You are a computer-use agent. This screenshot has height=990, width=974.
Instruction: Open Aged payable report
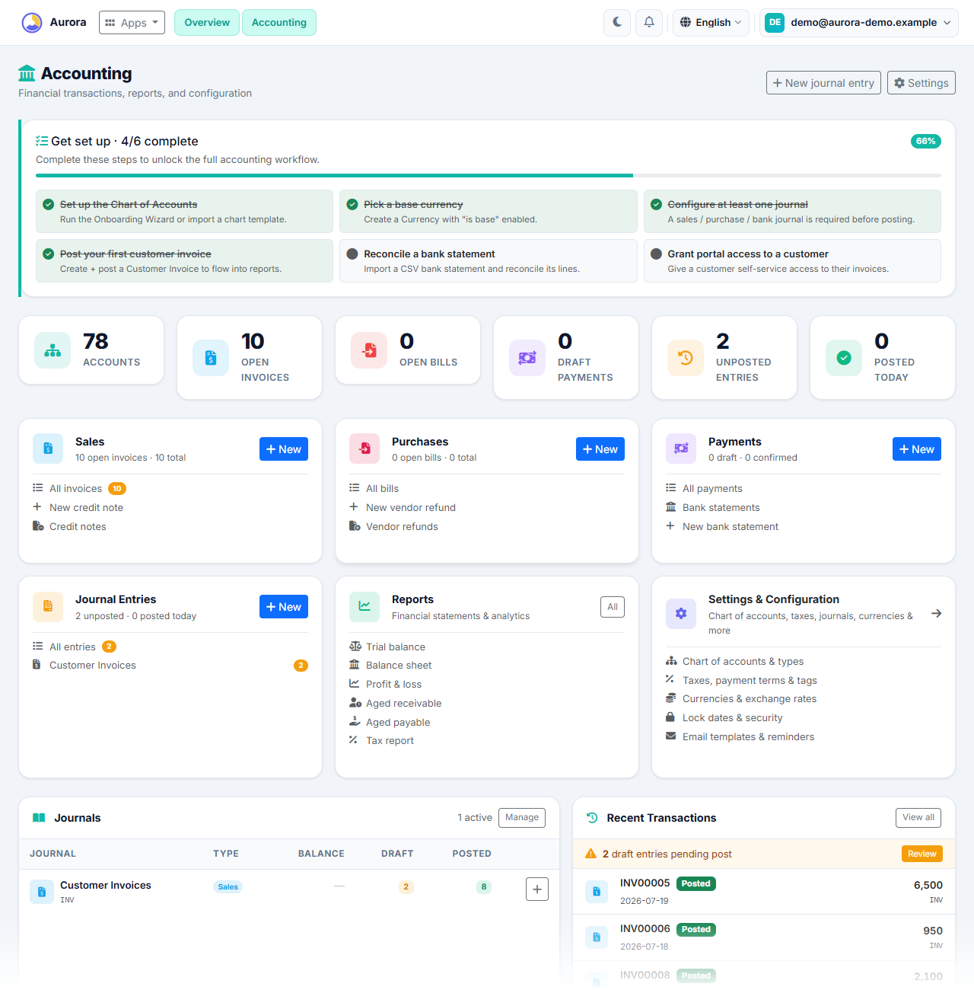398,723
